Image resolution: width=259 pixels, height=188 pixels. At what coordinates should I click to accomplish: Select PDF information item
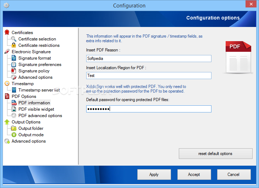[34, 103]
